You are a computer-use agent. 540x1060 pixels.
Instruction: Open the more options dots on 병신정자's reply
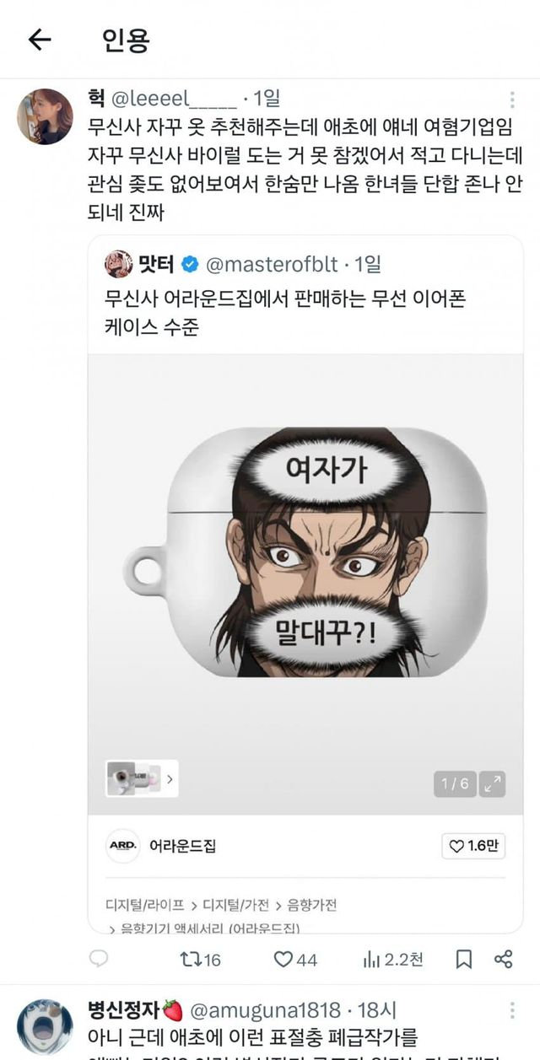[x=512, y=1010]
